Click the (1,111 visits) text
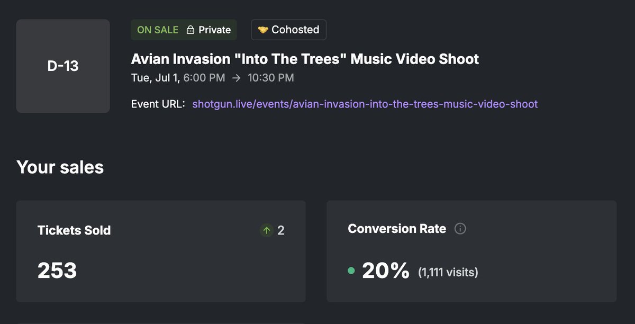This screenshot has height=324, width=635. [x=448, y=273]
